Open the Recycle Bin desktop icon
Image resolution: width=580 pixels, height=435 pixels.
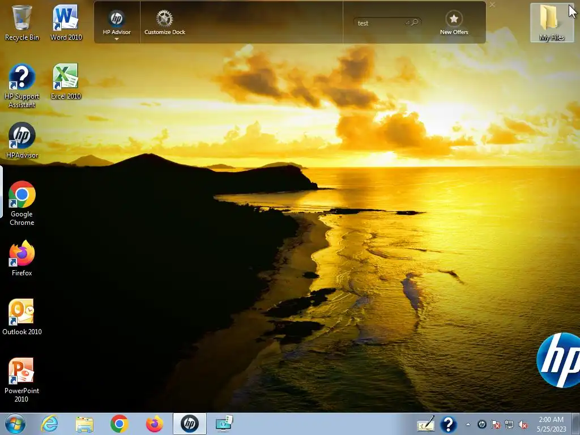[22, 23]
